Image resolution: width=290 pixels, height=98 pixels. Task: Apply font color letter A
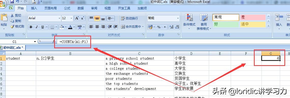[70, 27]
